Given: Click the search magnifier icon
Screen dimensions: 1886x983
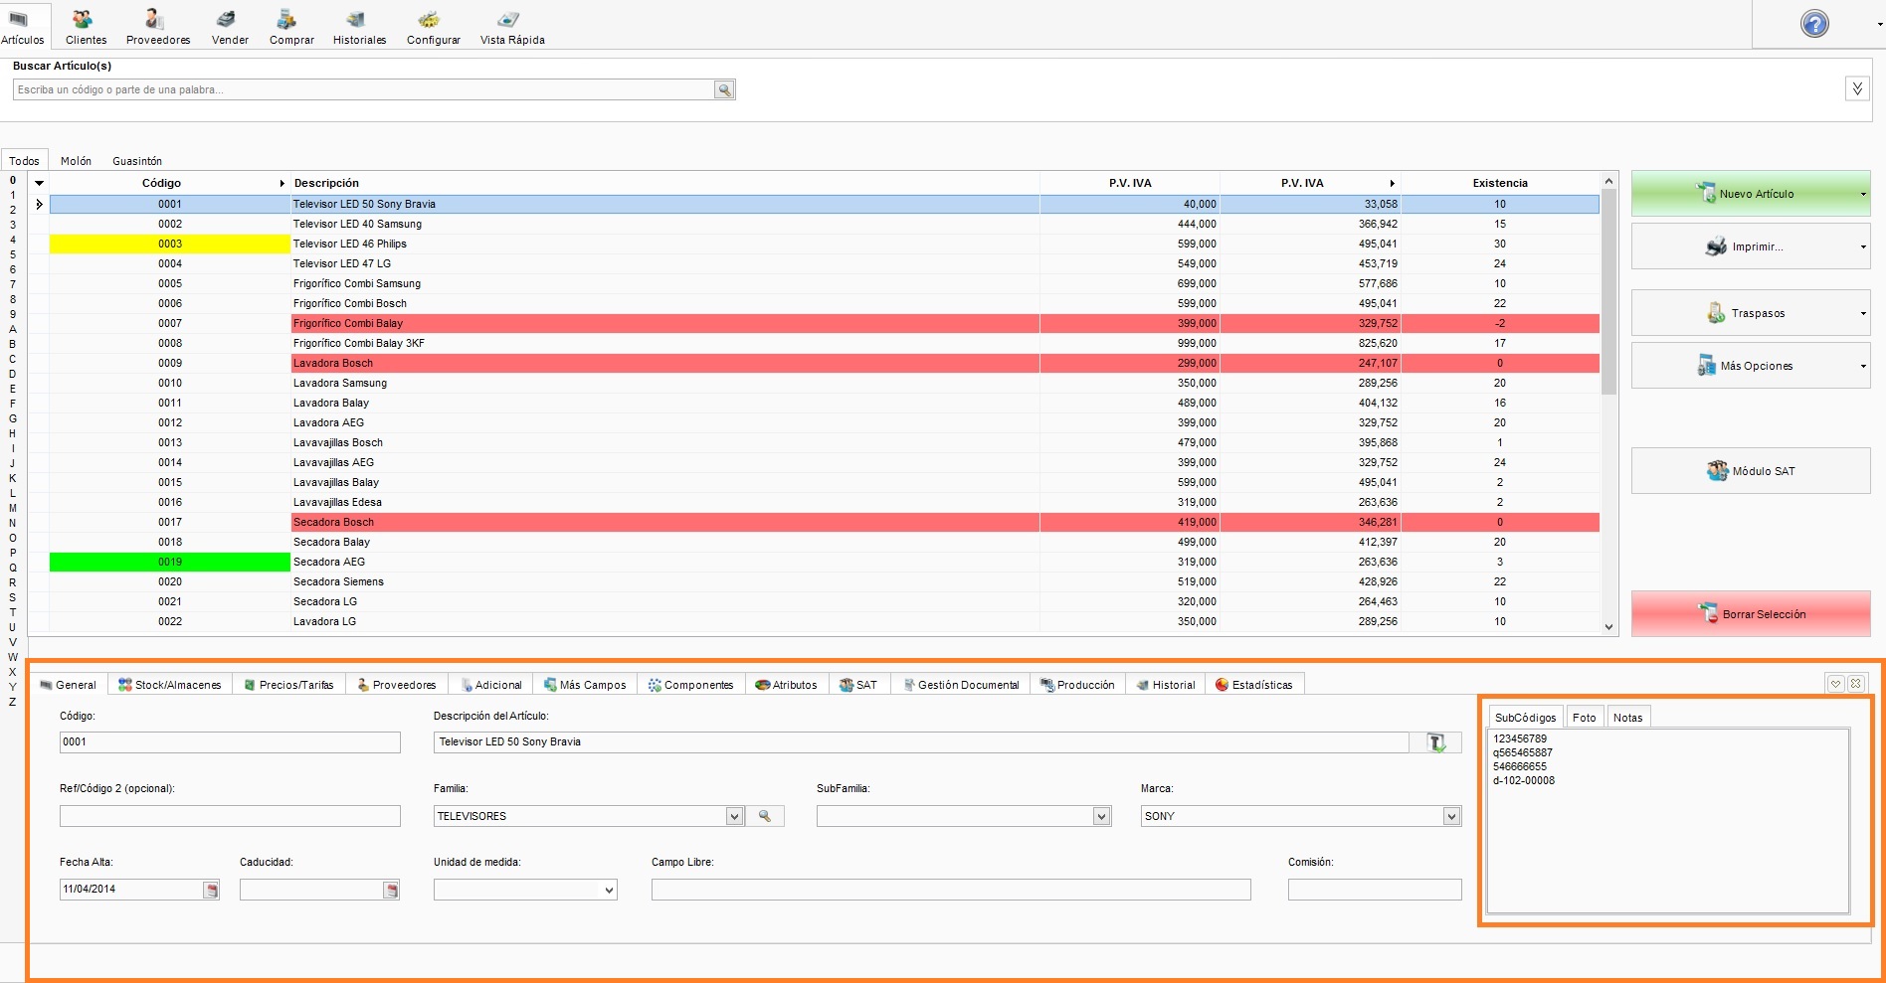Looking at the screenshot, I should 724,89.
